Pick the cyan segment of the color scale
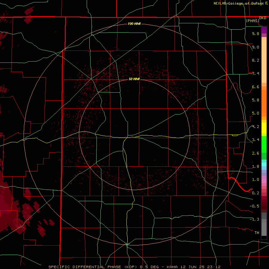This screenshot has width=269, height=269. tap(264, 164)
